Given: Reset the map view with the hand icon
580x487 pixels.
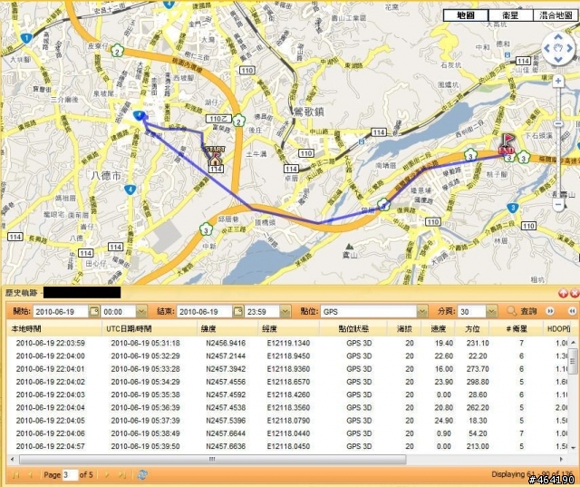Looking at the screenshot, I should coord(558,48).
